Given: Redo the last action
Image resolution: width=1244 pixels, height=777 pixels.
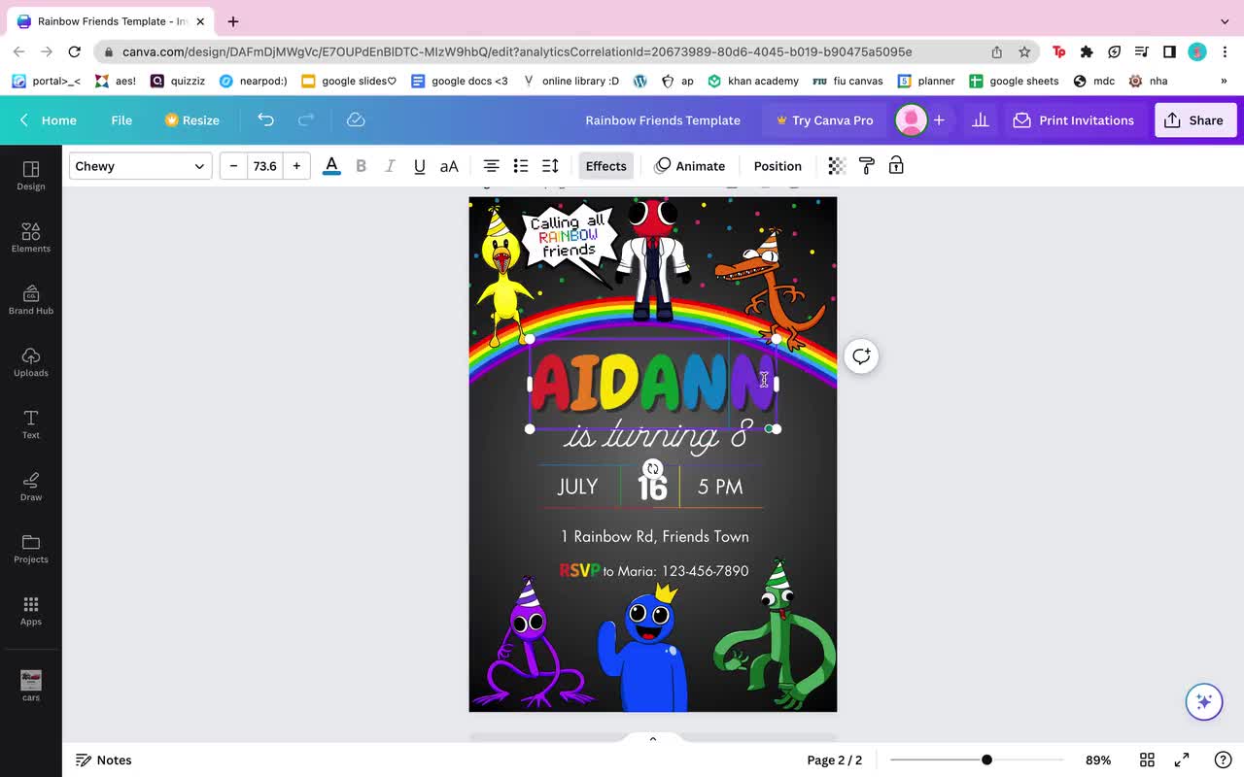Looking at the screenshot, I should [306, 119].
